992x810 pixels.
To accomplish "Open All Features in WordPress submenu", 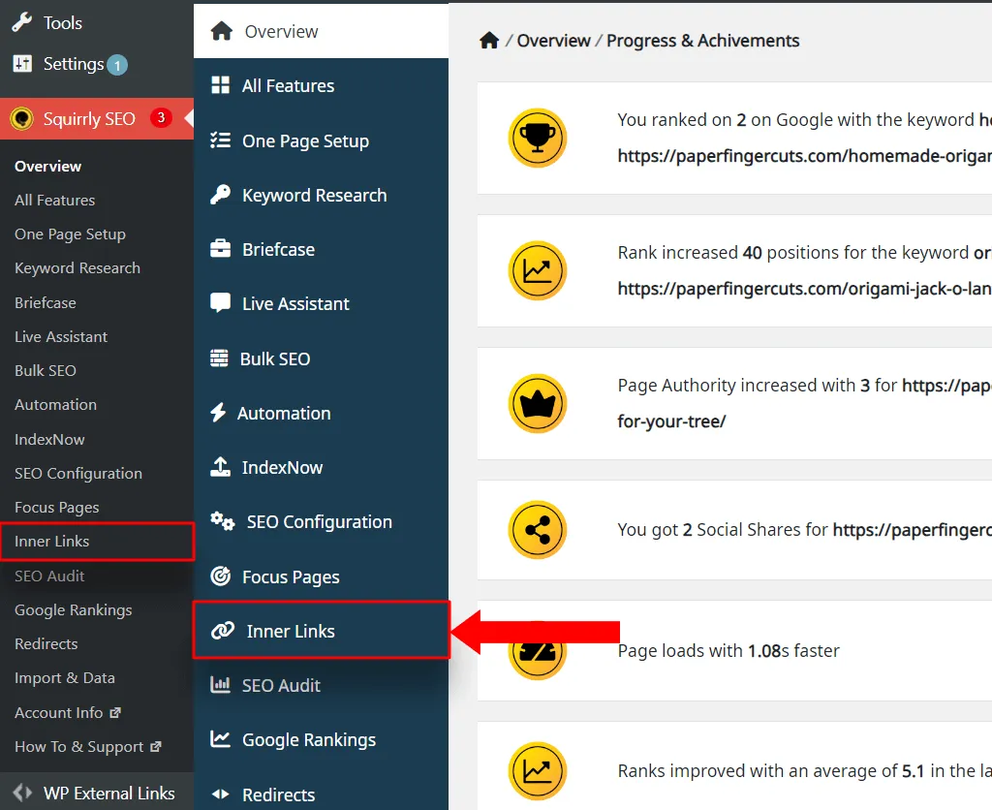I will click(55, 200).
